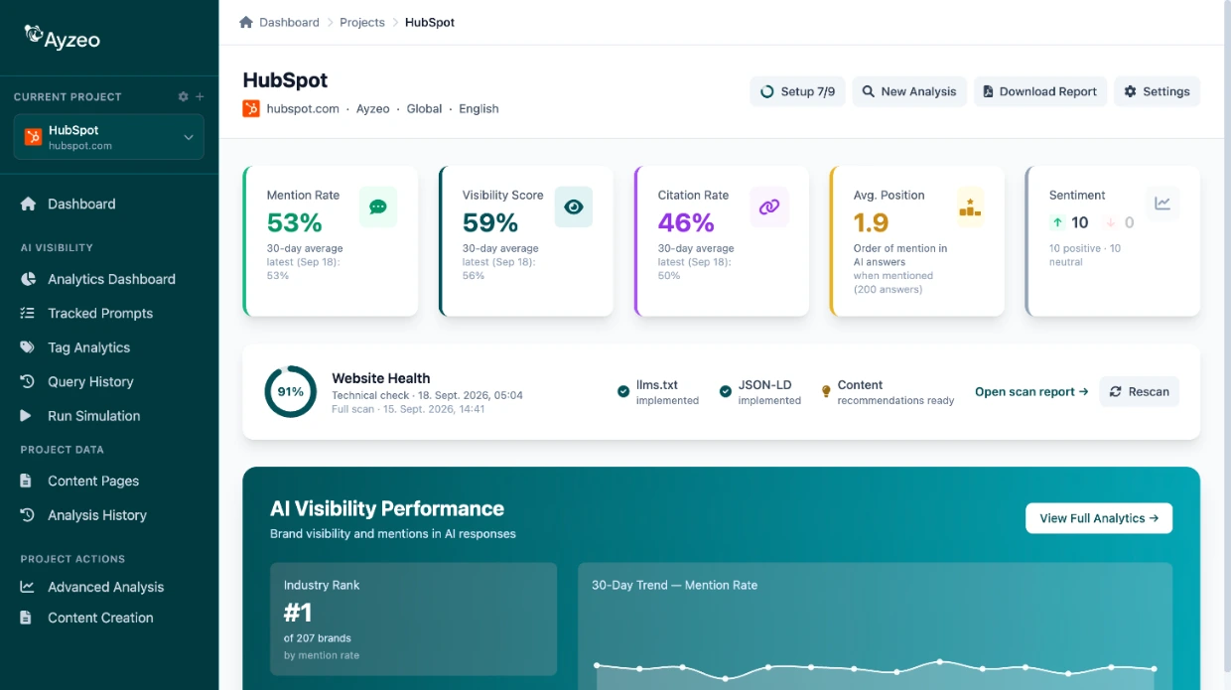Open project Settings button

(1158, 91)
